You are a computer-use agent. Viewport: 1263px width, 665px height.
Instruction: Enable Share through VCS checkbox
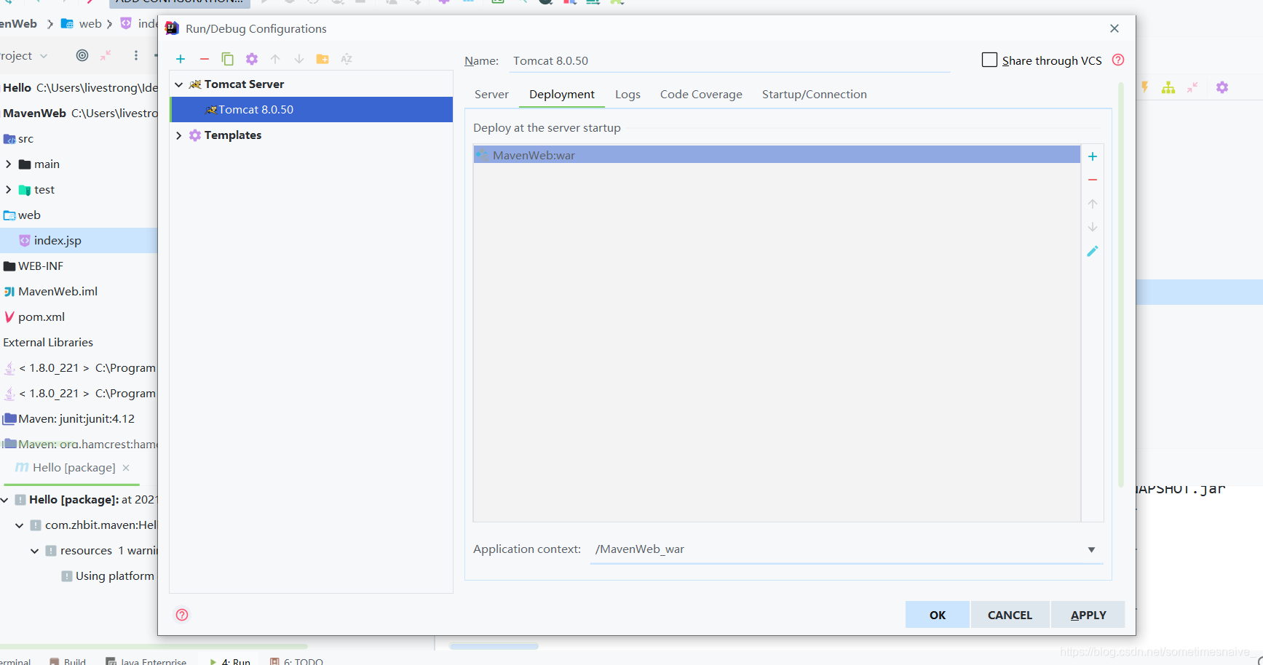click(x=989, y=60)
